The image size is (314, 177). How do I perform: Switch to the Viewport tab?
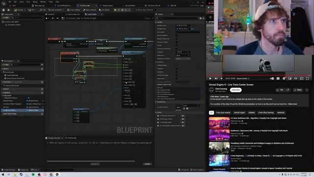[50, 14]
